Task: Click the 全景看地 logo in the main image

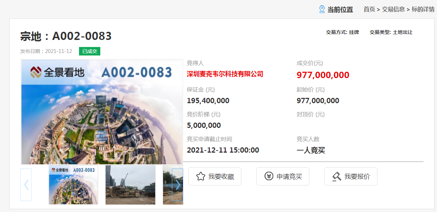Action: 57,72
